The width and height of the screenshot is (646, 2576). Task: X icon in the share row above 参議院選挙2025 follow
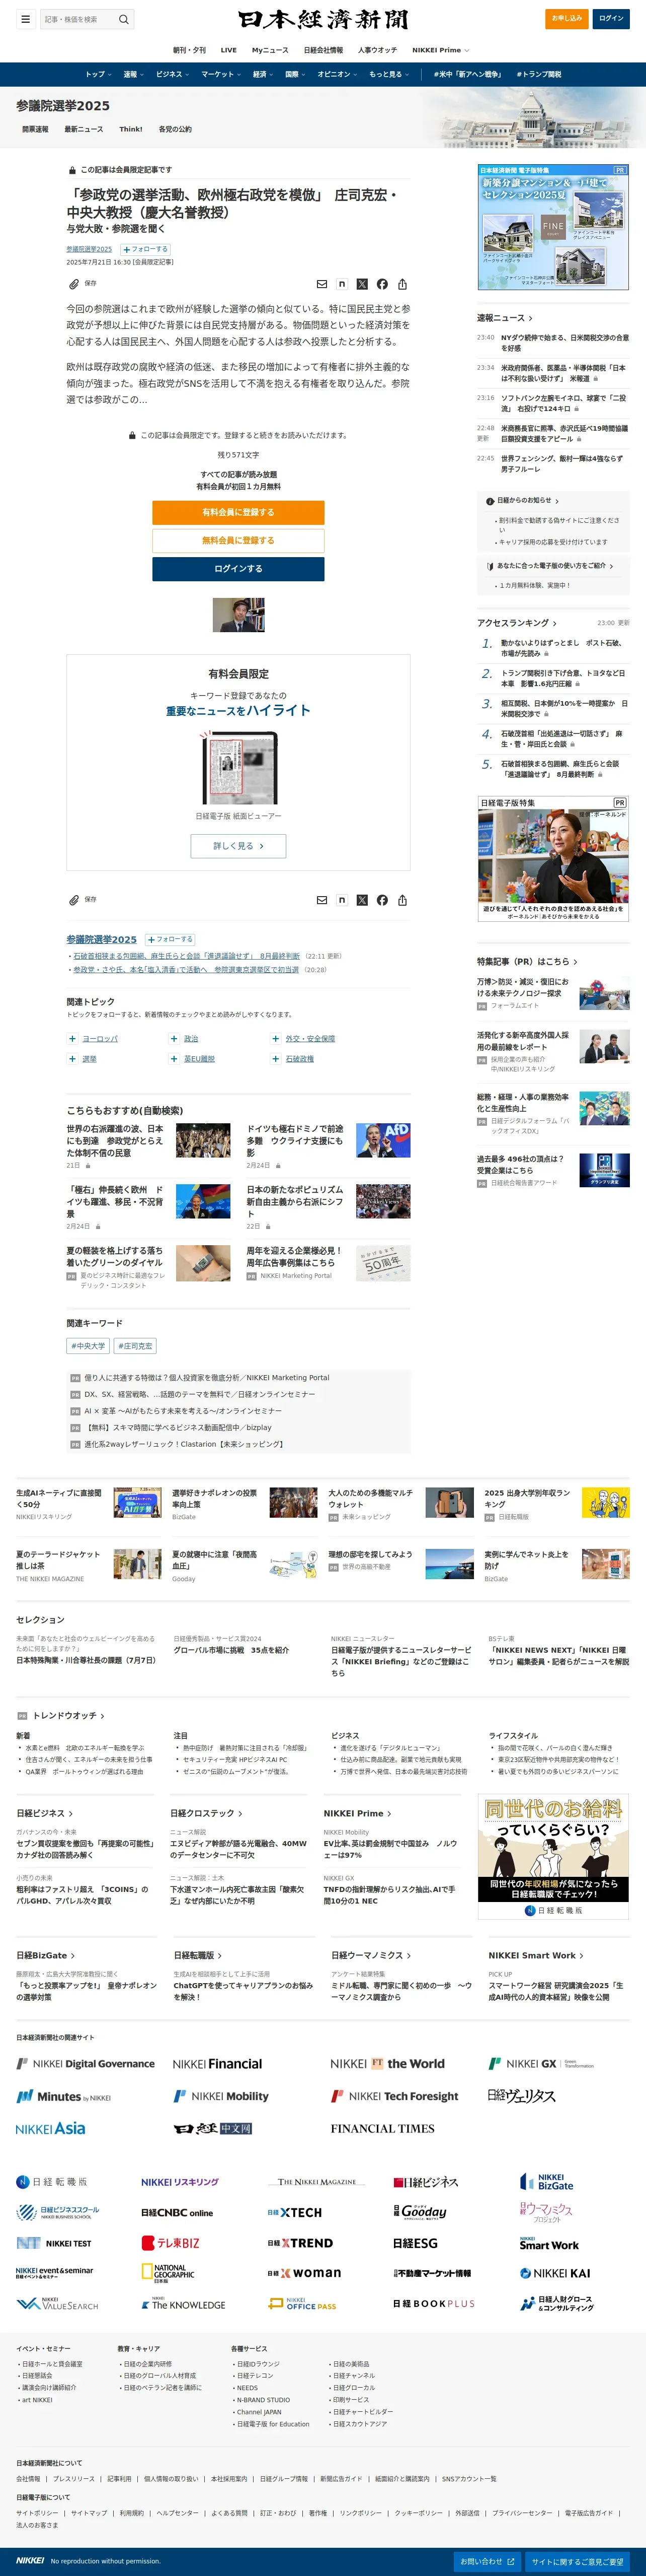tap(361, 900)
